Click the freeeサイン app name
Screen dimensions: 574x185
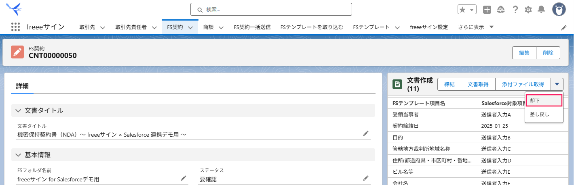(46, 27)
